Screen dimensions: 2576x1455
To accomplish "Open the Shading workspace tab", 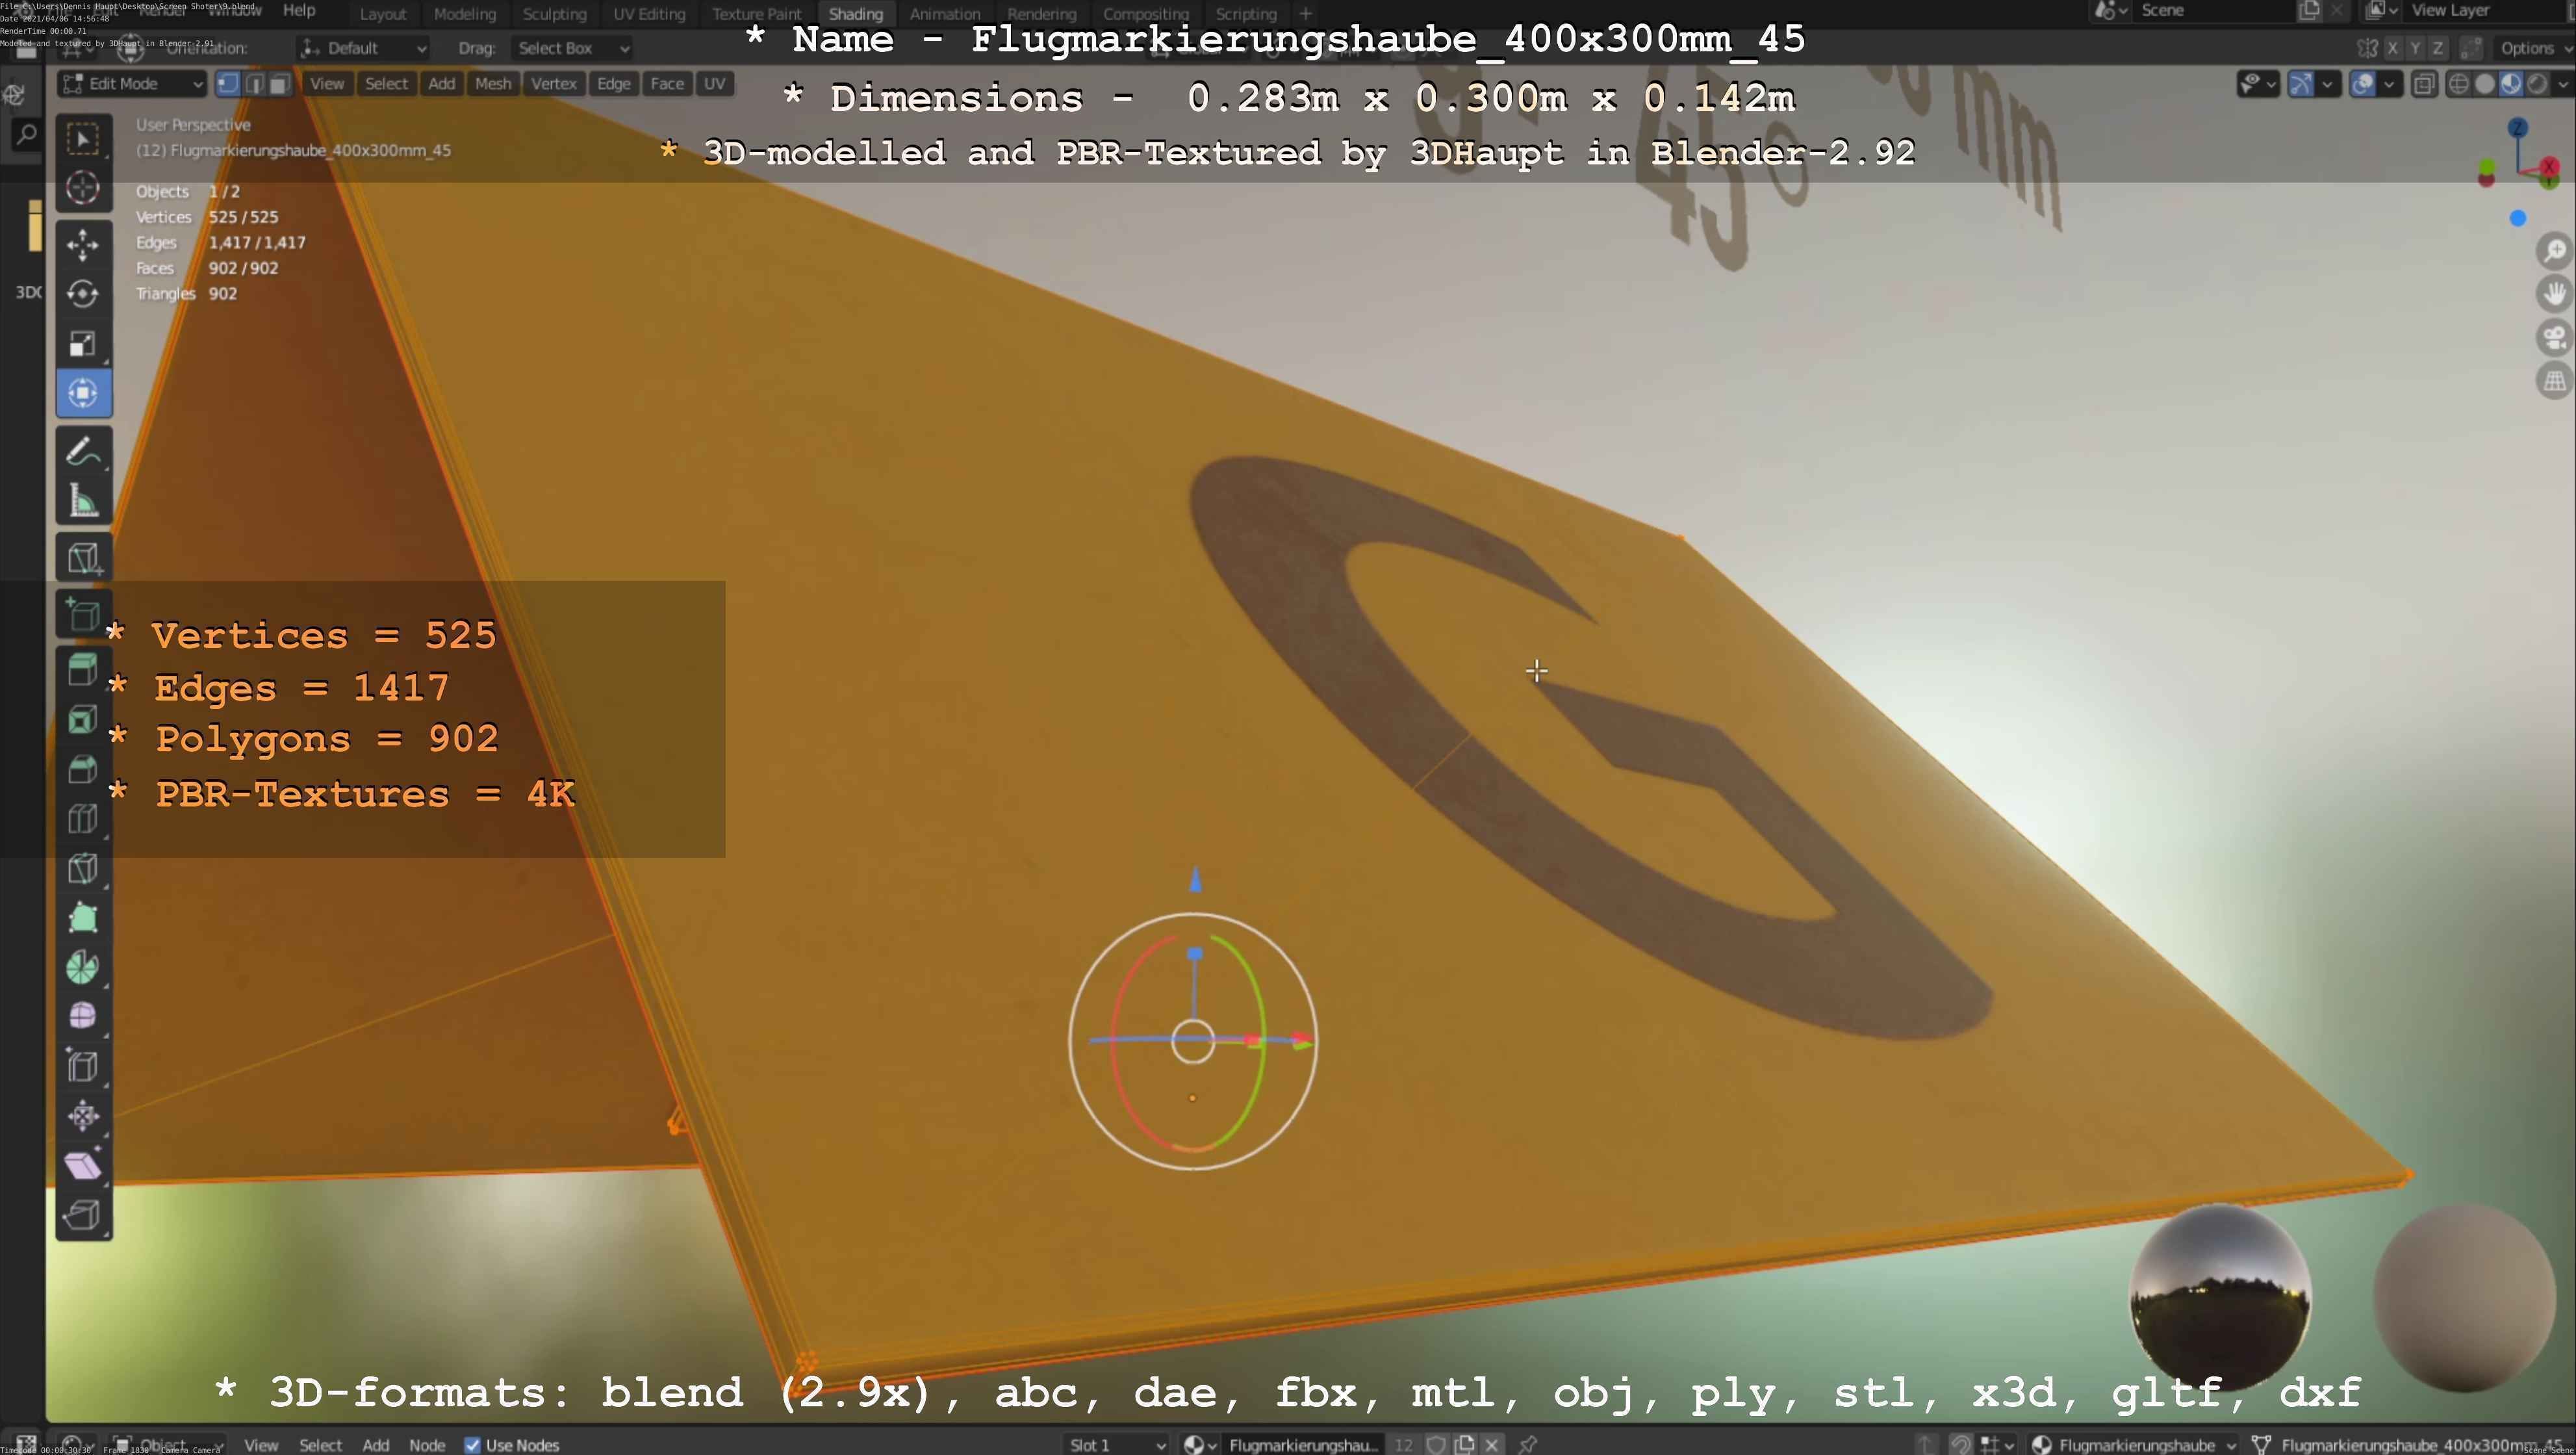I will point(856,14).
